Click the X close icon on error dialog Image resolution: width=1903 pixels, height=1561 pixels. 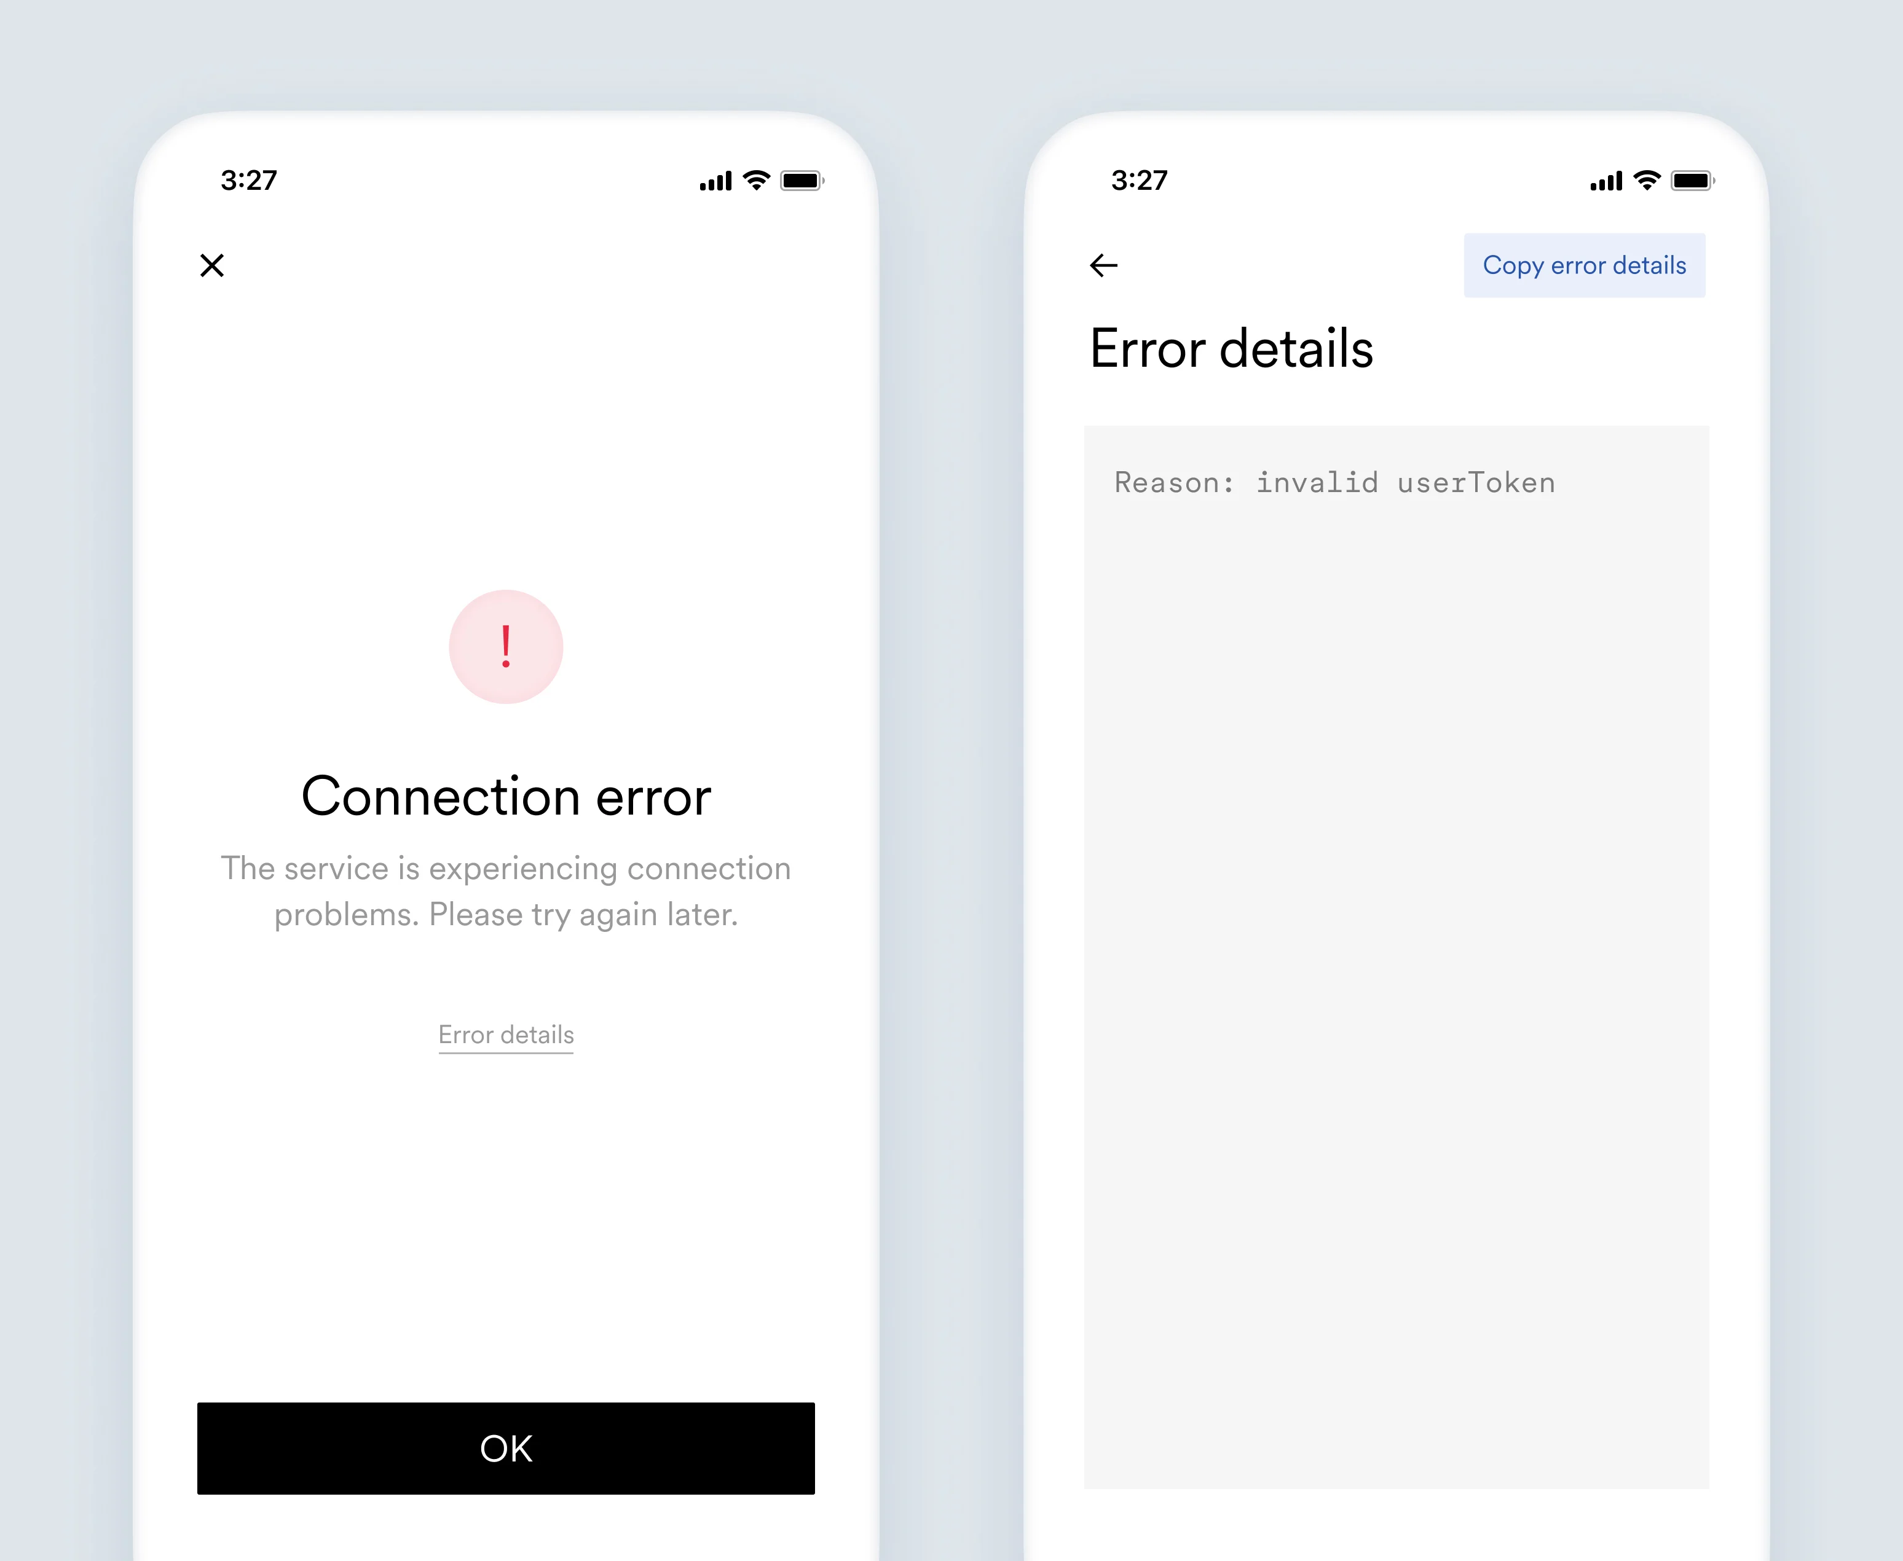click(212, 264)
